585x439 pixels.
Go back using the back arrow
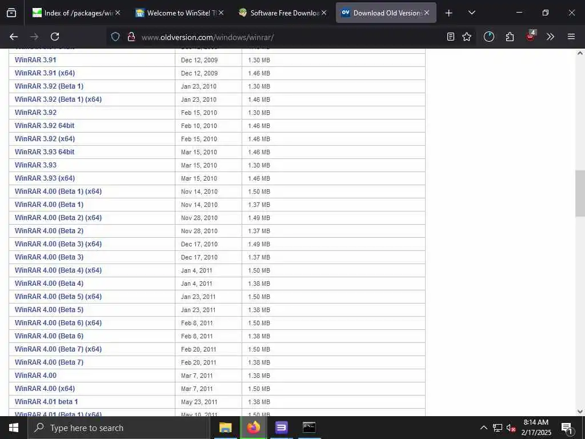(14, 37)
